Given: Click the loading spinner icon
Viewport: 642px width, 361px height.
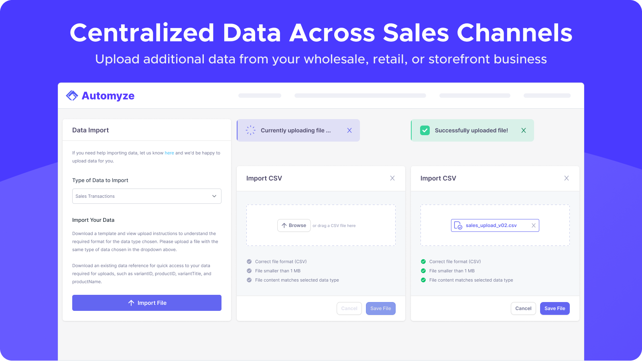Looking at the screenshot, I should 251,130.
